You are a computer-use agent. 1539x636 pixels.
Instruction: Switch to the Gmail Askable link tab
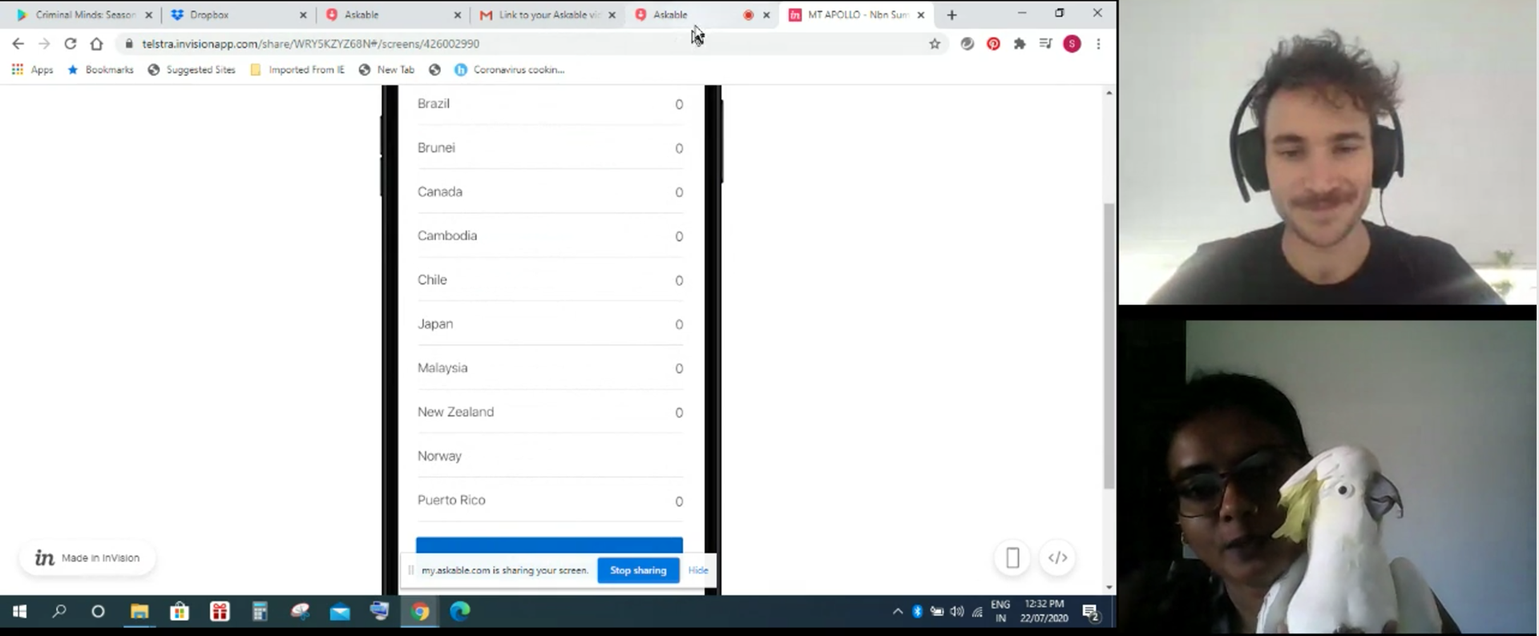point(548,14)
